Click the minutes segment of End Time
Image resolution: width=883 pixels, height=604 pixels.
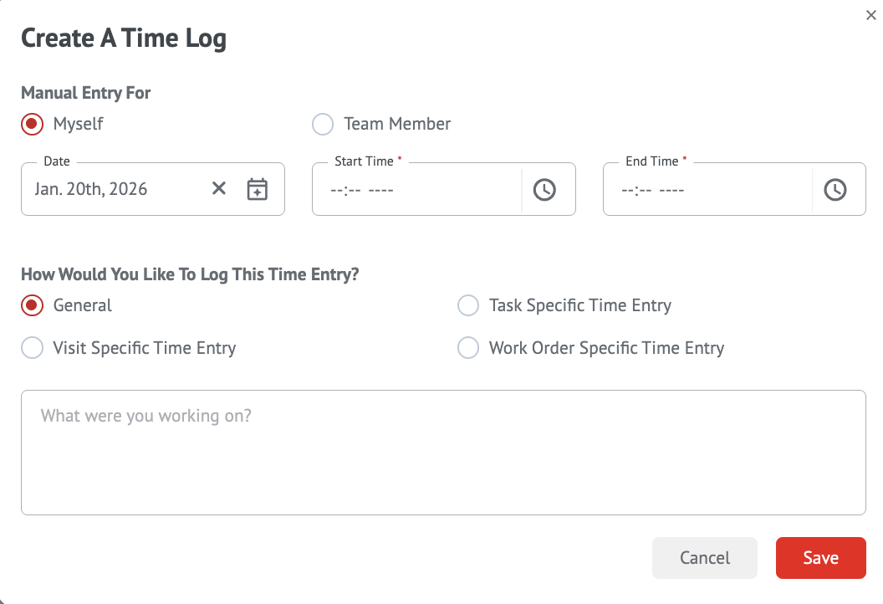tap(645, 190)
